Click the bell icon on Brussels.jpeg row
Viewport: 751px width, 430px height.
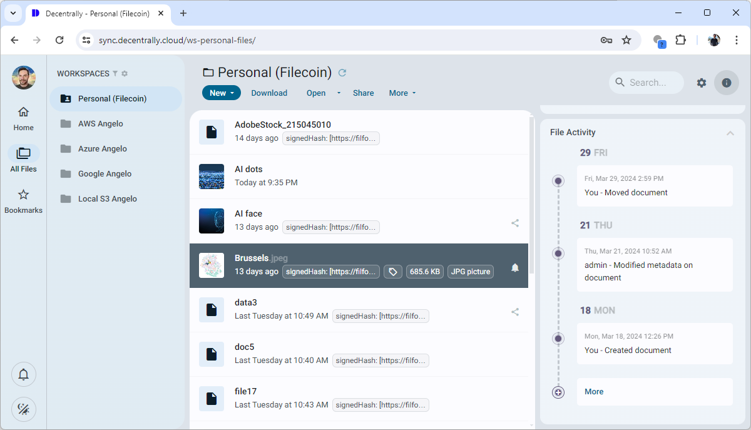pos(515,268)
